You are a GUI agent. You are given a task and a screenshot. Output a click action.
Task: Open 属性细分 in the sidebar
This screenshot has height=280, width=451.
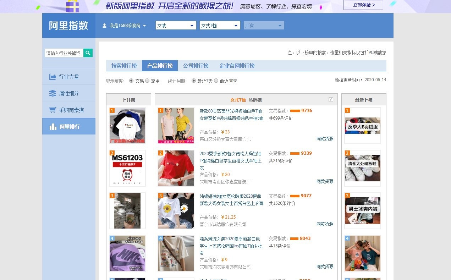[x=69, y=93]
